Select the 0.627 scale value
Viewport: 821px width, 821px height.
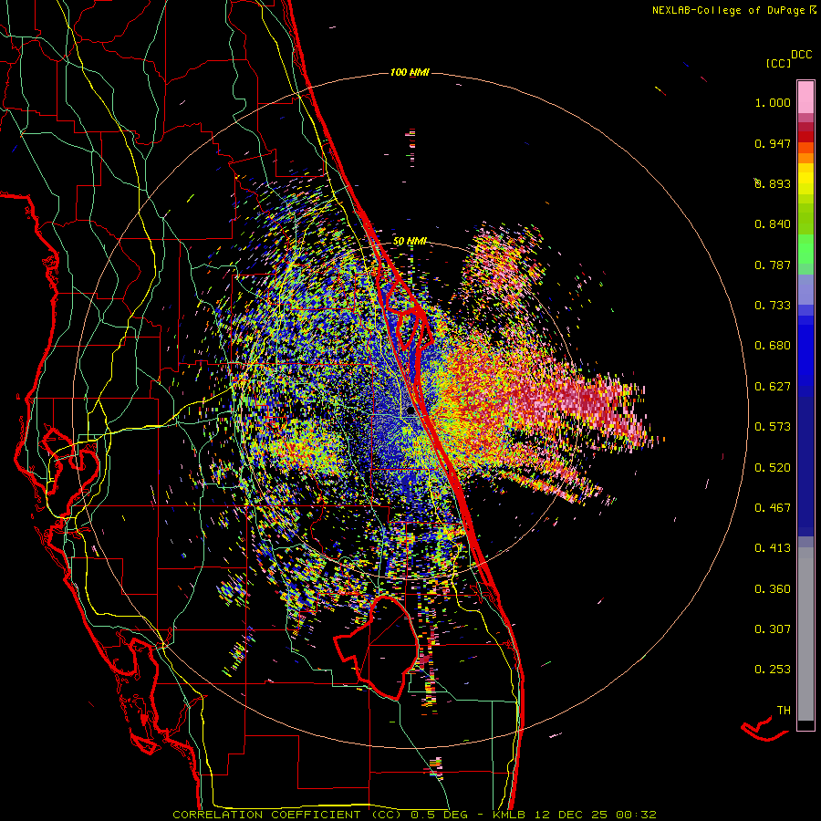(x=773, y=387)
